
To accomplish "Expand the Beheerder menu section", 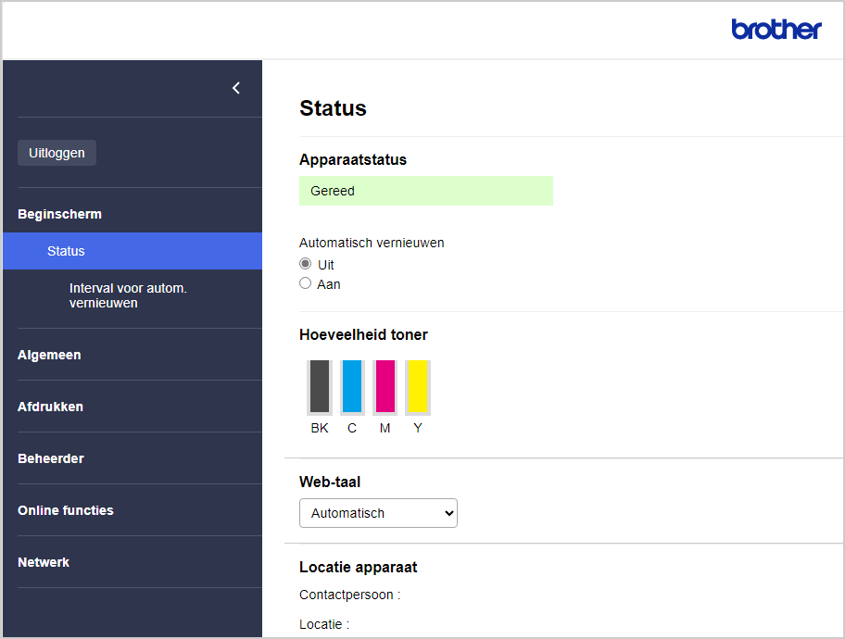I will point(51,458).
